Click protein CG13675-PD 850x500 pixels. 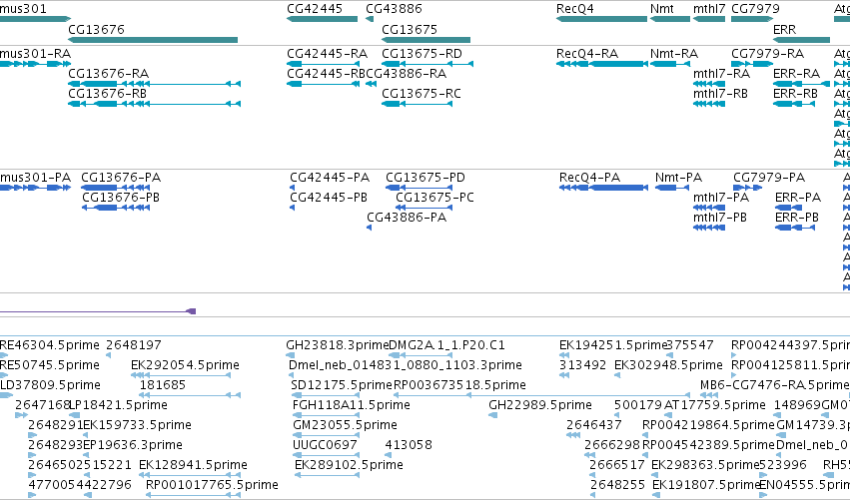click(425, 178)
